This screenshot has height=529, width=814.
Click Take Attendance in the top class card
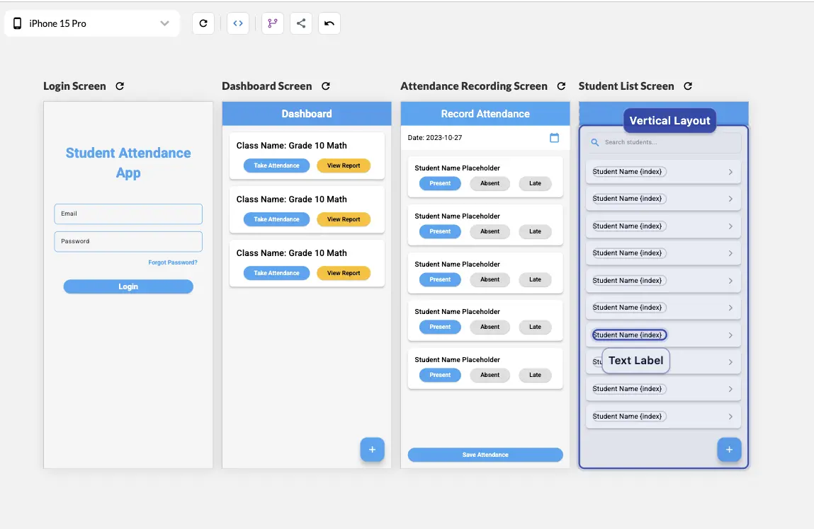coord(277,165)
